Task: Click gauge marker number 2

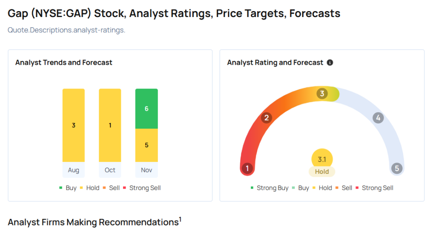Action: [267, 118]
